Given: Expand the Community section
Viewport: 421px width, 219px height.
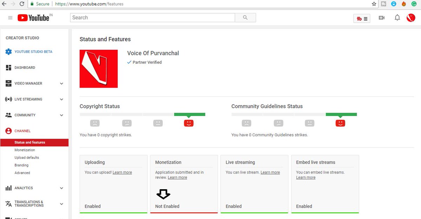Looking at the screenshot, I should pyautogui.click(x=61, y=115).
